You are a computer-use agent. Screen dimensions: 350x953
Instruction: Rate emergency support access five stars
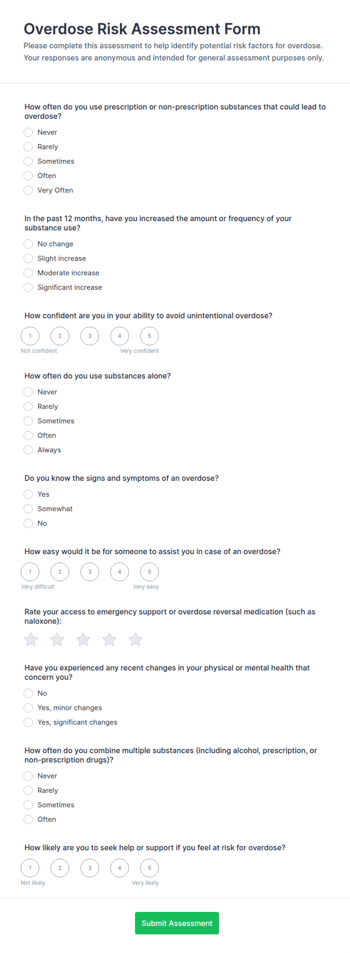(x=135, y=639)
